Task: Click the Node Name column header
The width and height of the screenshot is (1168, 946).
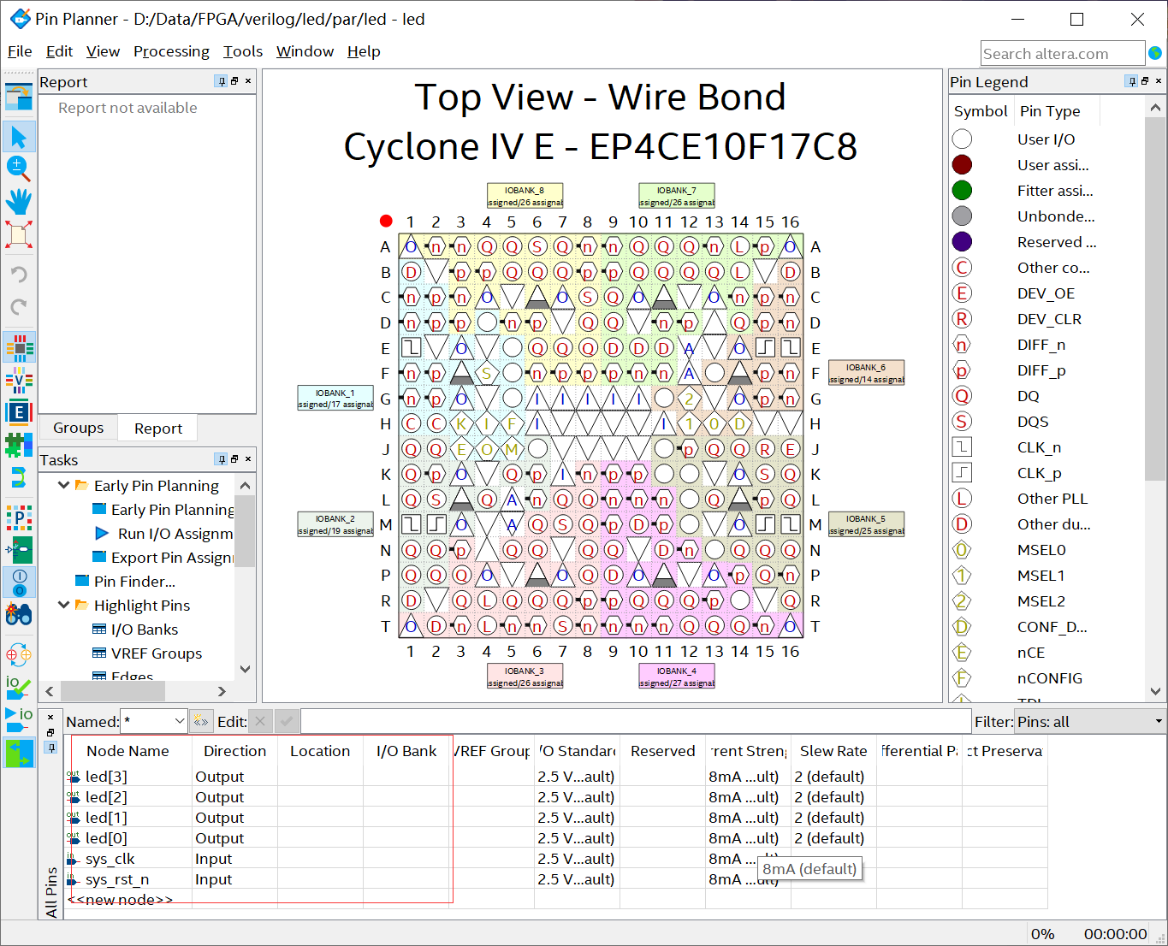Action: [127, 750]
